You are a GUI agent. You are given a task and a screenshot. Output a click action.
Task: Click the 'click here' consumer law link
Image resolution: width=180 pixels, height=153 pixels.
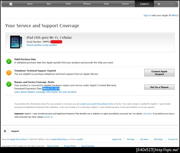147,114
